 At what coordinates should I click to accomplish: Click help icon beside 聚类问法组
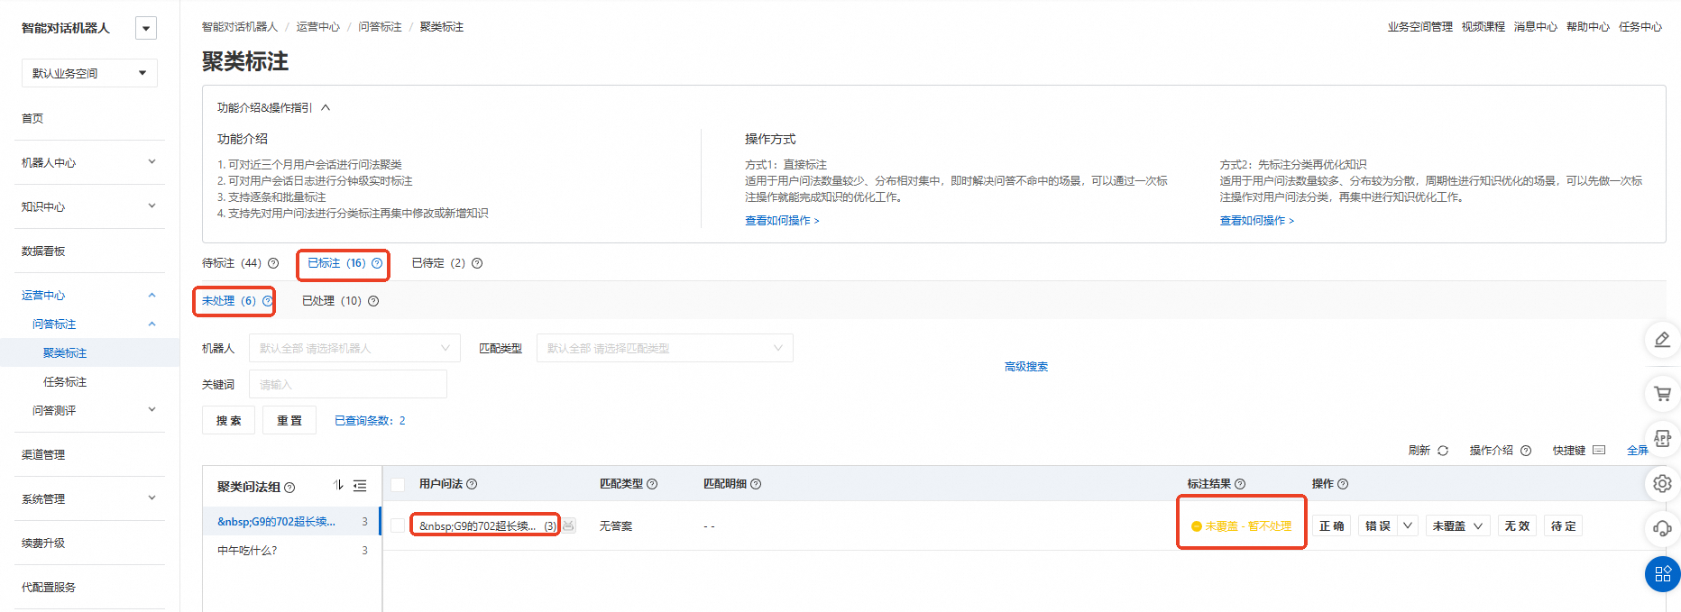tap(289, 488)
